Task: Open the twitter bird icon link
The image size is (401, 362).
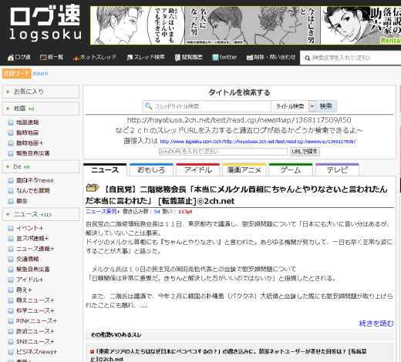Action: tap(215, 58)
